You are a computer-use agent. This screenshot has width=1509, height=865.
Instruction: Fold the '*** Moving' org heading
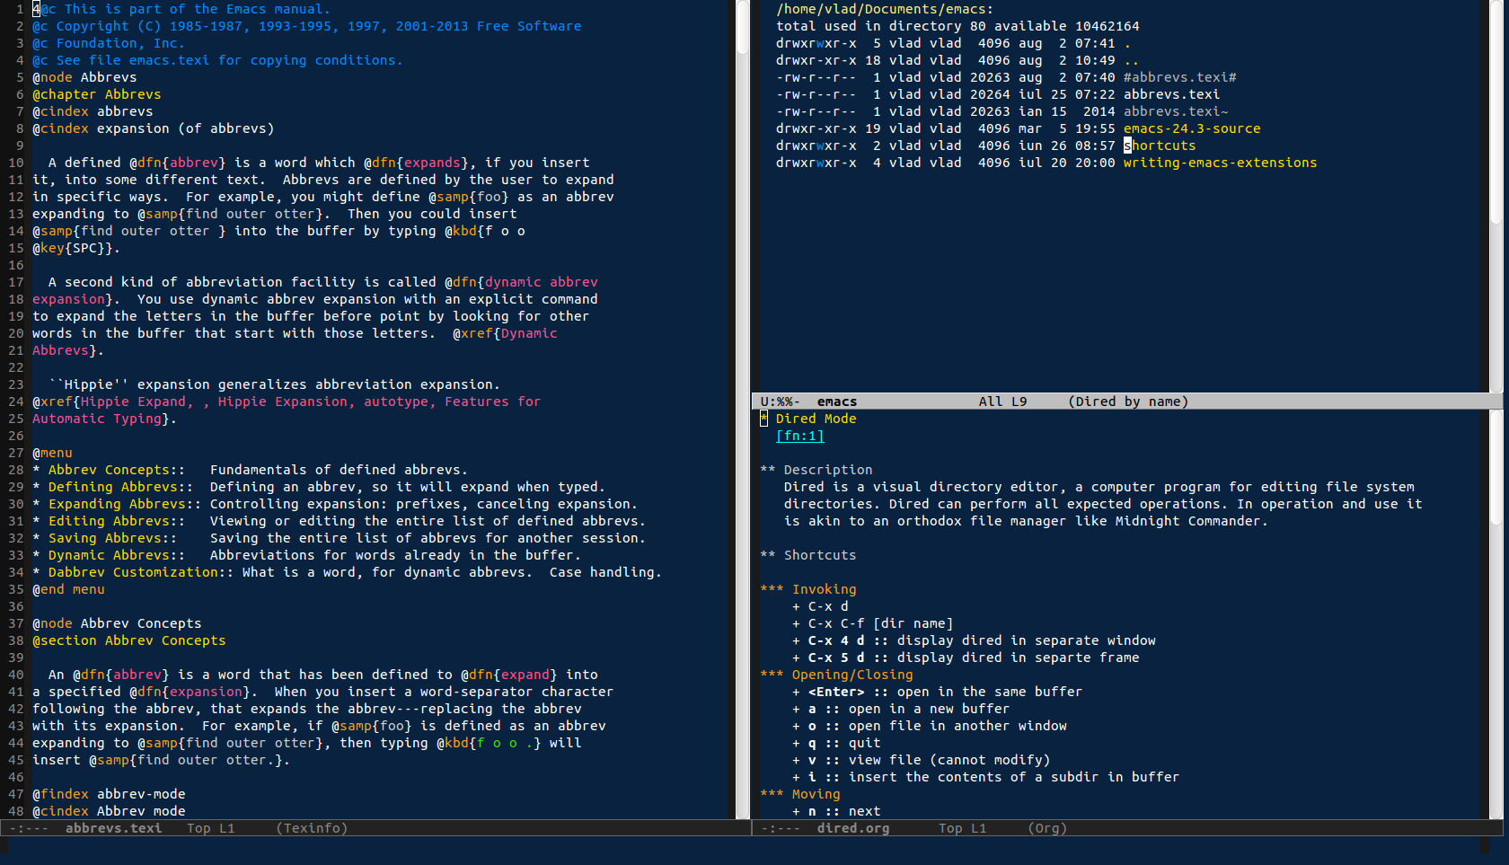(x=800, y=794)
